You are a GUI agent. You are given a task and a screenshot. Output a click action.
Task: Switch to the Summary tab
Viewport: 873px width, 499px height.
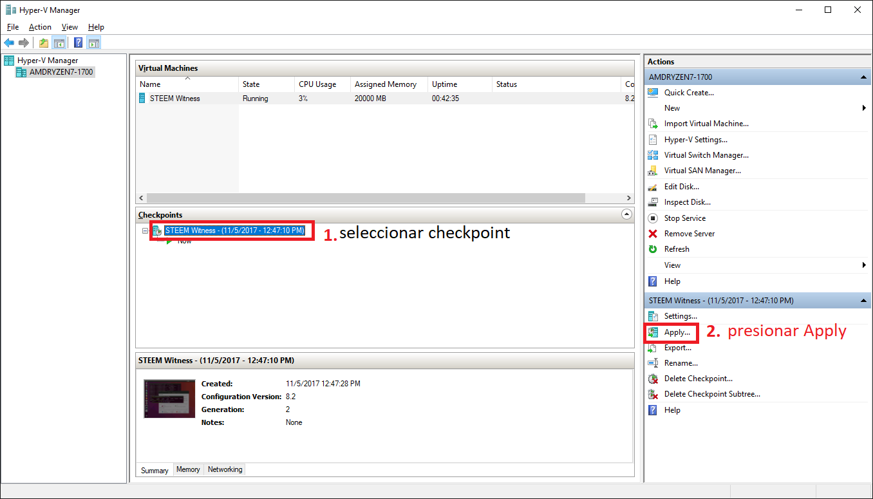(155, 471)
